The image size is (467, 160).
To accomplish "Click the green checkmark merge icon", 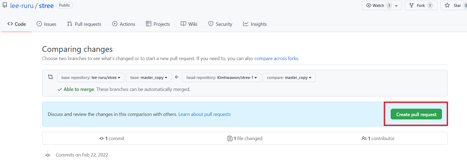I will coord(60,90).
